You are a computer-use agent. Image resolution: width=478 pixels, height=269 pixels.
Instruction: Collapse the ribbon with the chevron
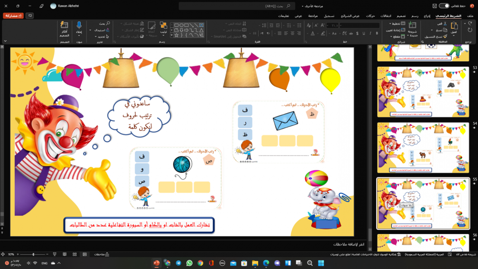[5, 41]
